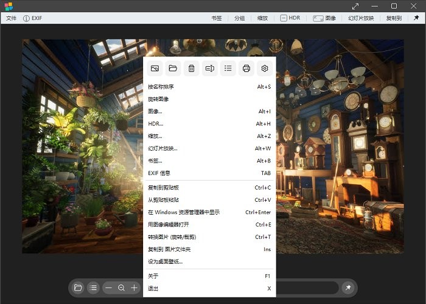Click the EXIF button in the toolbar

tap(35, 18)
